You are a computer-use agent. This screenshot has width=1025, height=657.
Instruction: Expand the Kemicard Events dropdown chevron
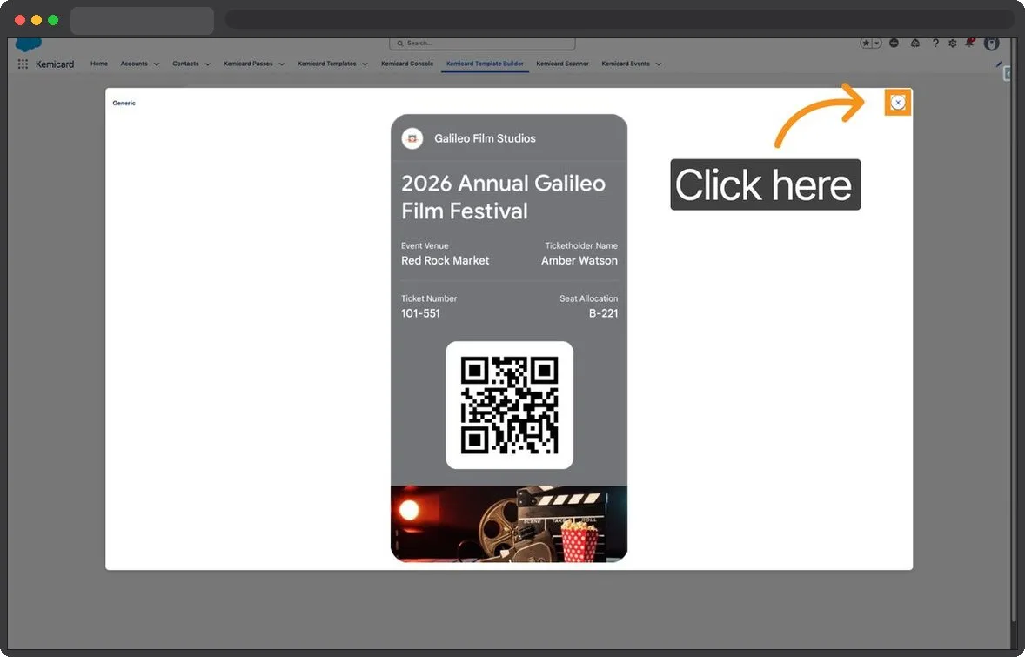(659, 64)
